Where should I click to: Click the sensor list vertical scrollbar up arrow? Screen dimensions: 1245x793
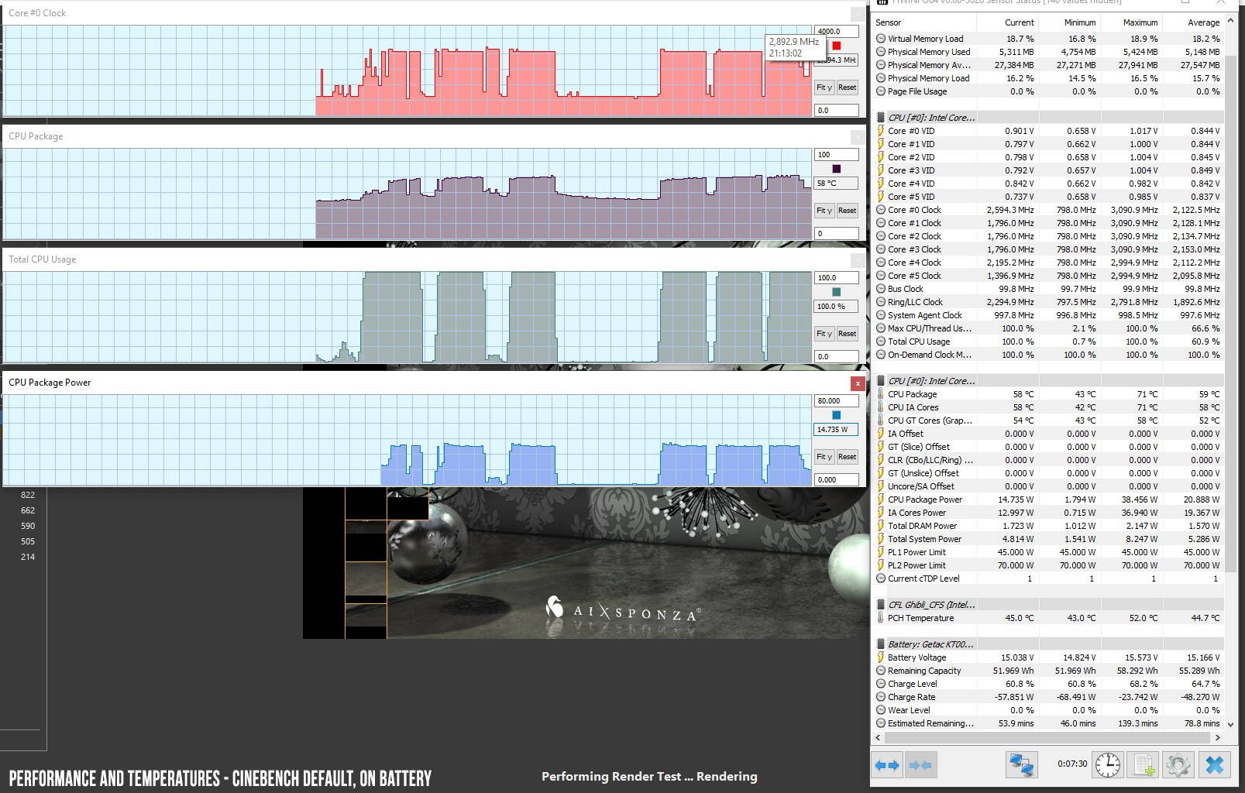tap(1230, 22)
